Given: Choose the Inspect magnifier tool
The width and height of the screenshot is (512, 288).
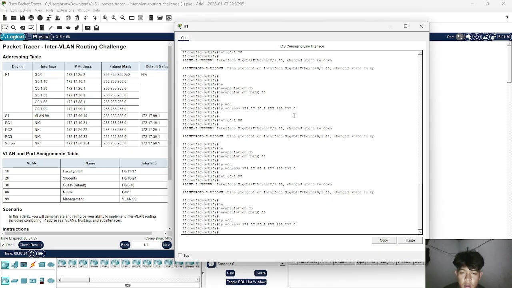Looking at the screenshot, I should (14, 28).
